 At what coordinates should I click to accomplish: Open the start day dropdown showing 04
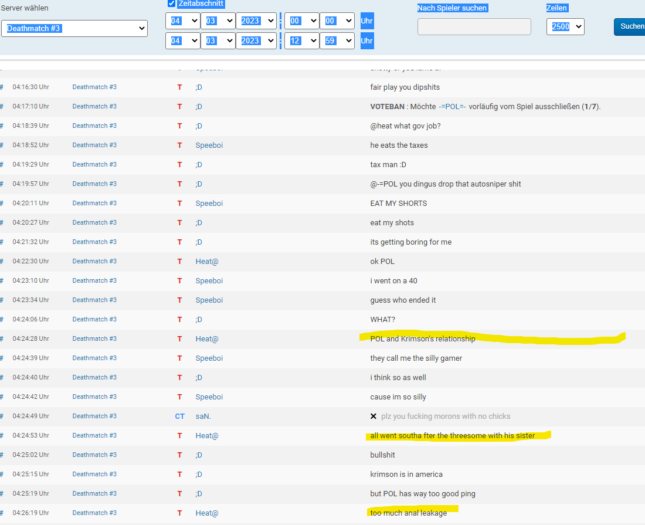tap(182, 21)
